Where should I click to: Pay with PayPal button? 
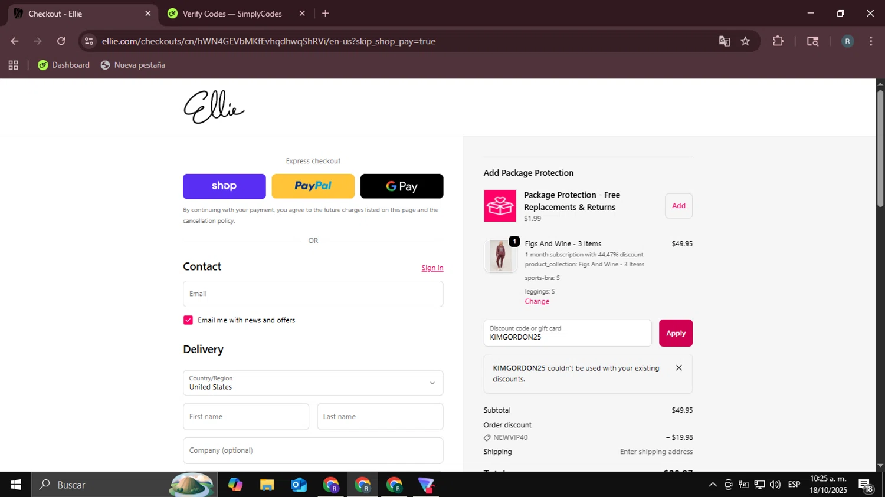click(313, 186)
